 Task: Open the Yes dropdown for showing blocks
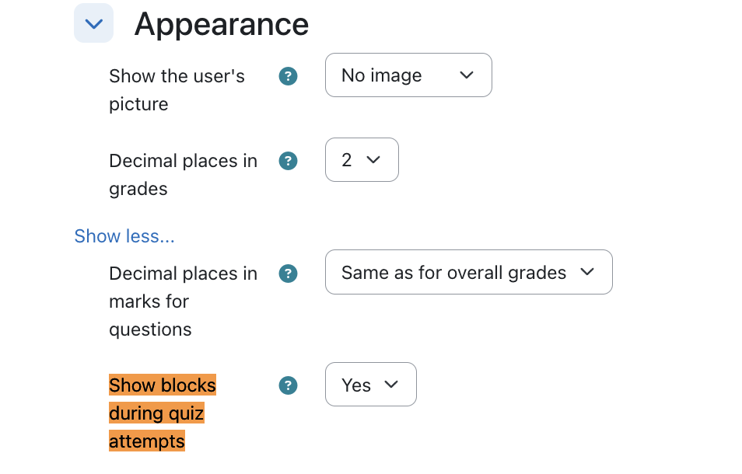click(370, 384)
